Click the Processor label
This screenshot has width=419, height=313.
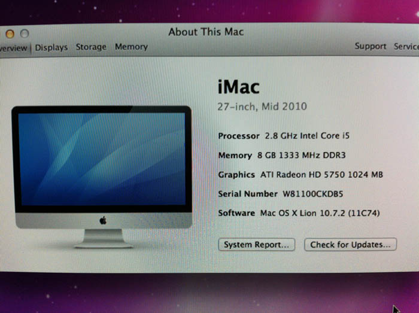[239, 136]
